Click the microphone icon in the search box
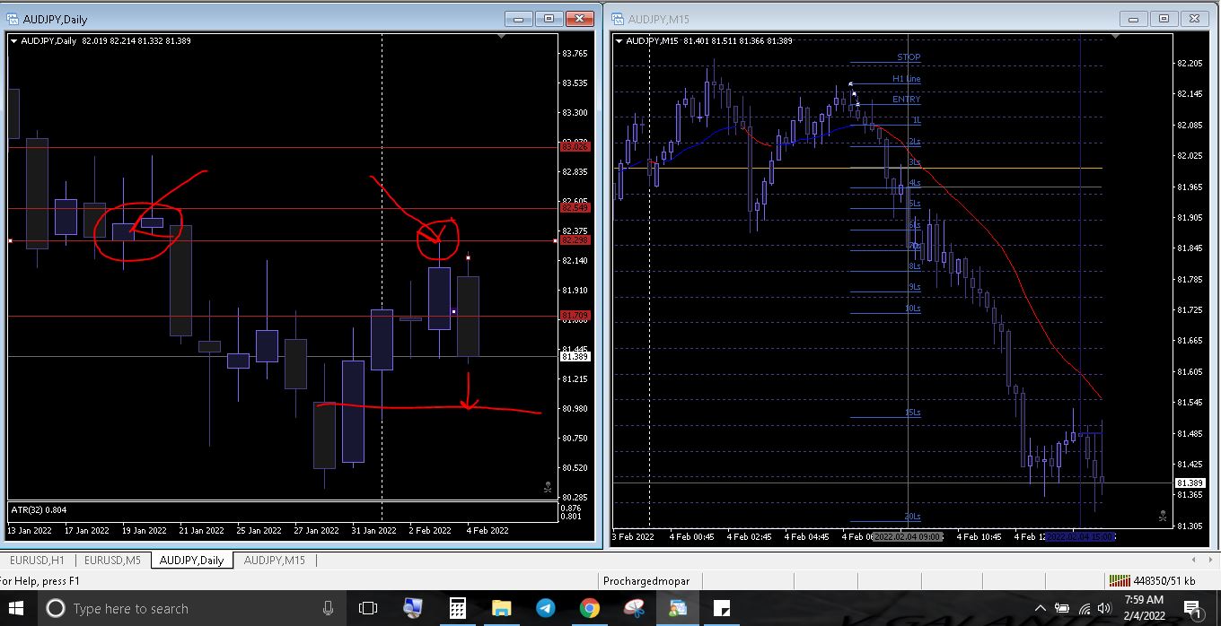The image size is (1221, 626). pyautogui.click(x=328, y=608)
